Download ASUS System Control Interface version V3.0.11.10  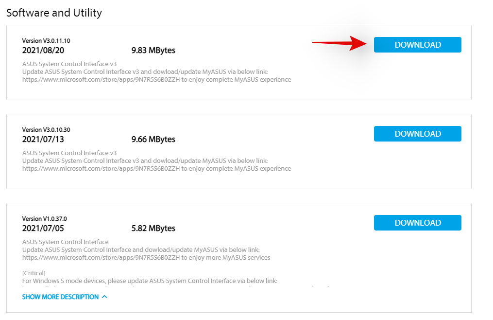pyautogui.click(x=417, y=45)
